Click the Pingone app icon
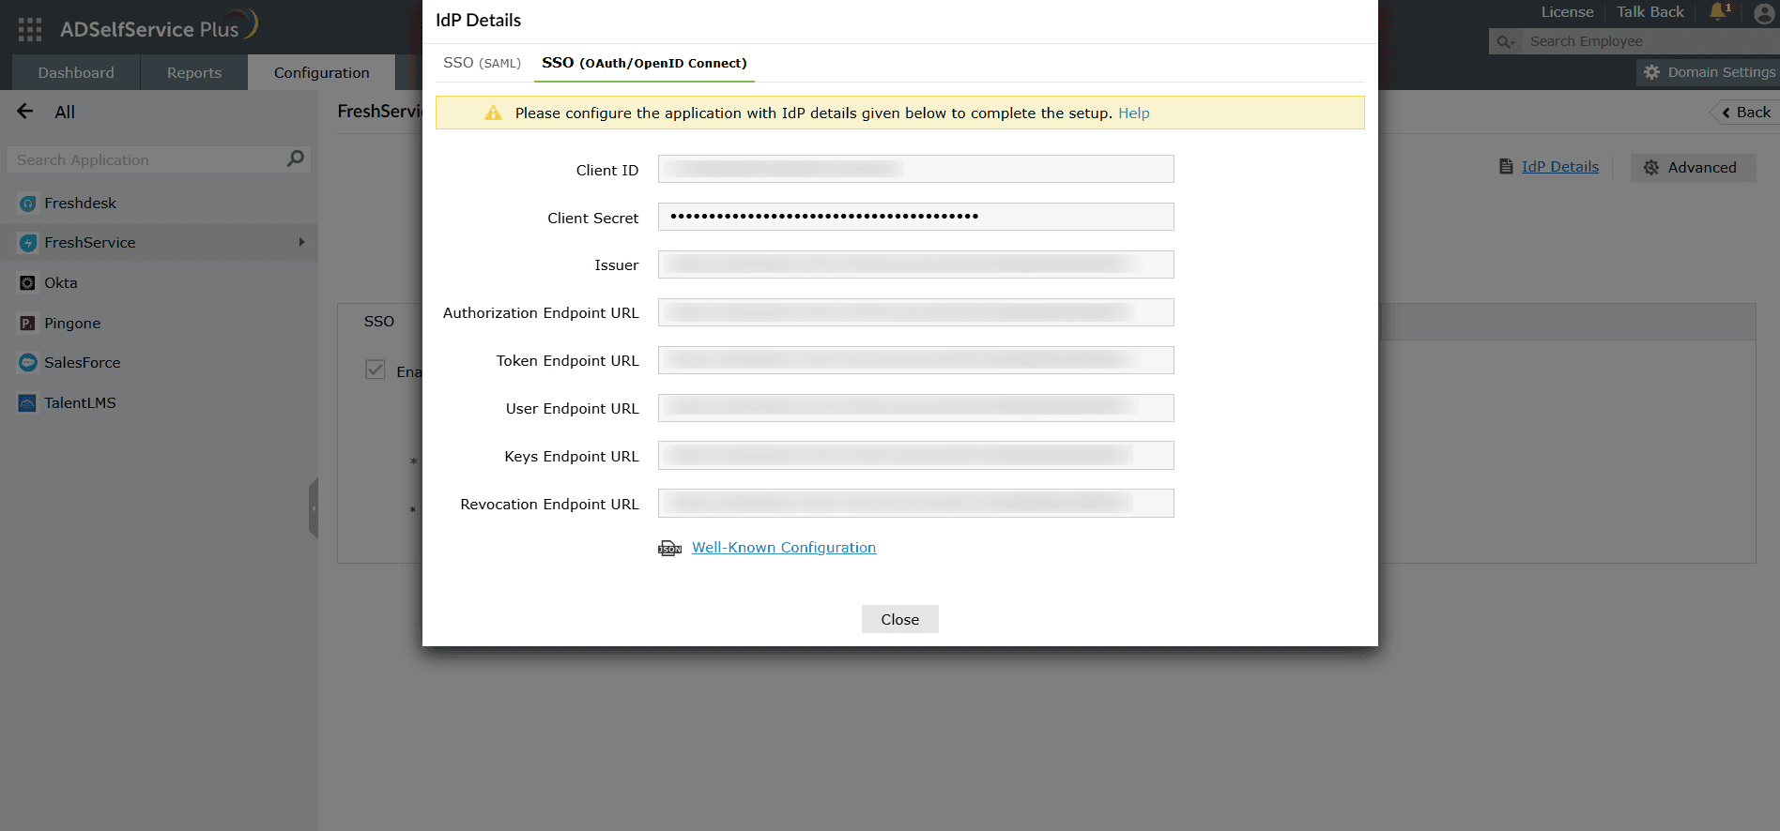 pyautogui.click(x=27, y=323)
